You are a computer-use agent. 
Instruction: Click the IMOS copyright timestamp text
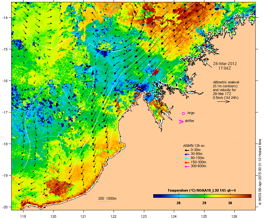tap(260, 172)
